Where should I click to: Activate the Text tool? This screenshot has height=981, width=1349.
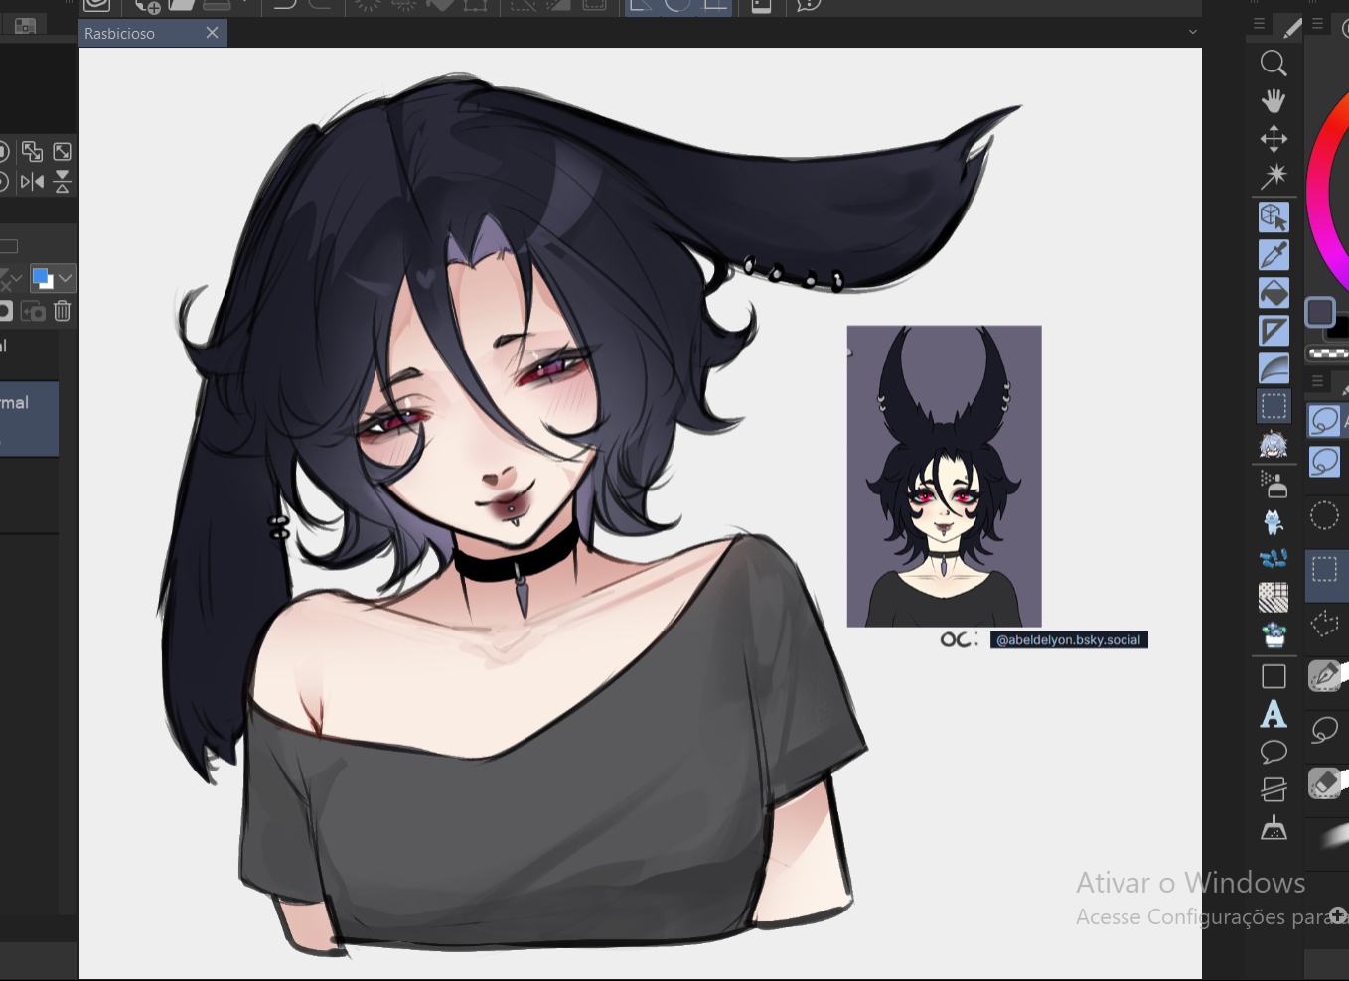[1274, 715]
